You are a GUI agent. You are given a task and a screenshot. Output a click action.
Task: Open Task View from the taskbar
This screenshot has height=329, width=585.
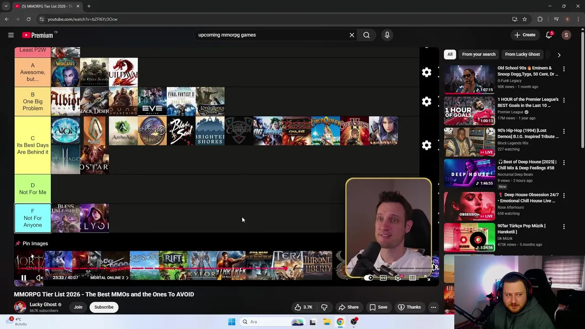(x=313, y=322)
